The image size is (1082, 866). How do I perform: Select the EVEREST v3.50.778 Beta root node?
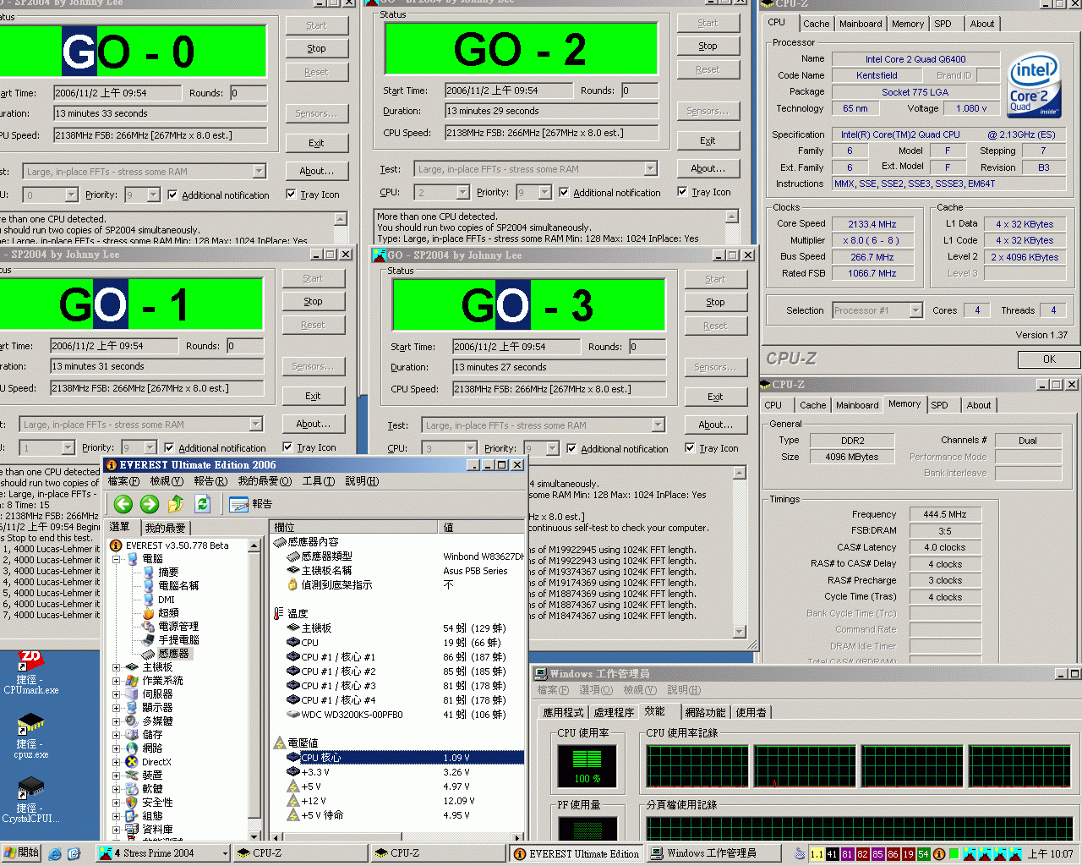pos(177,545)
